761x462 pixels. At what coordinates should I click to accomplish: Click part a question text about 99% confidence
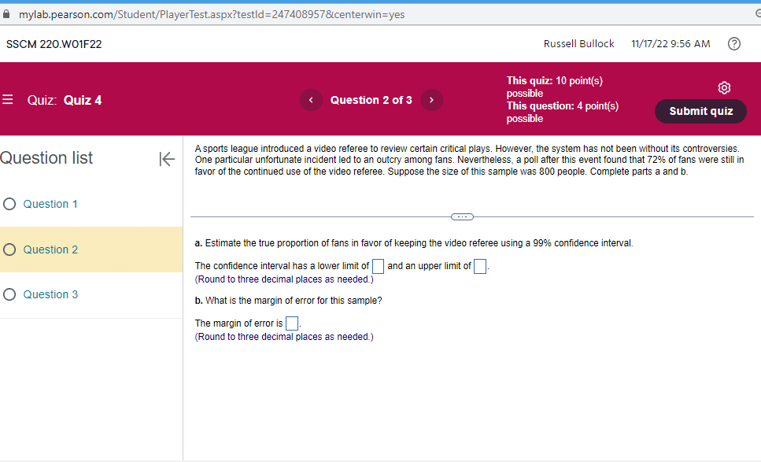coord(414,243)
